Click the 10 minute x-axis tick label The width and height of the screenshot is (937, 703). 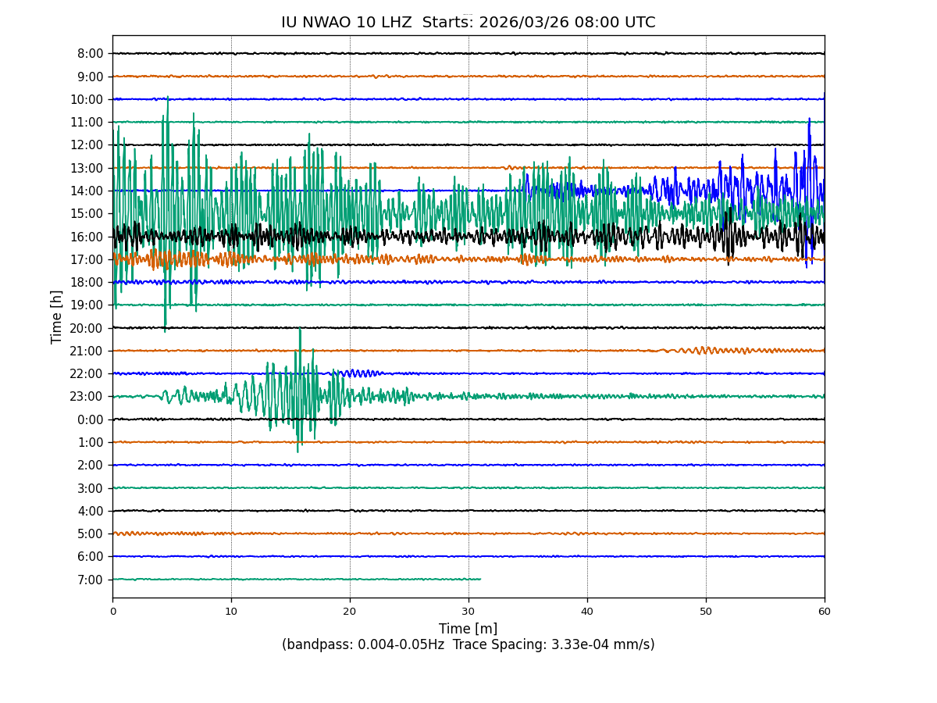point(231,612)
